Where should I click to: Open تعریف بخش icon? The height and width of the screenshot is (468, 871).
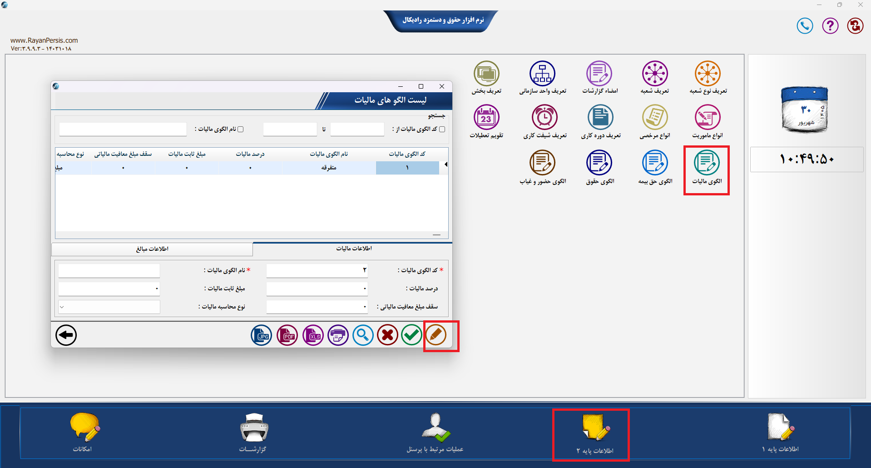[x=486, y=74]
